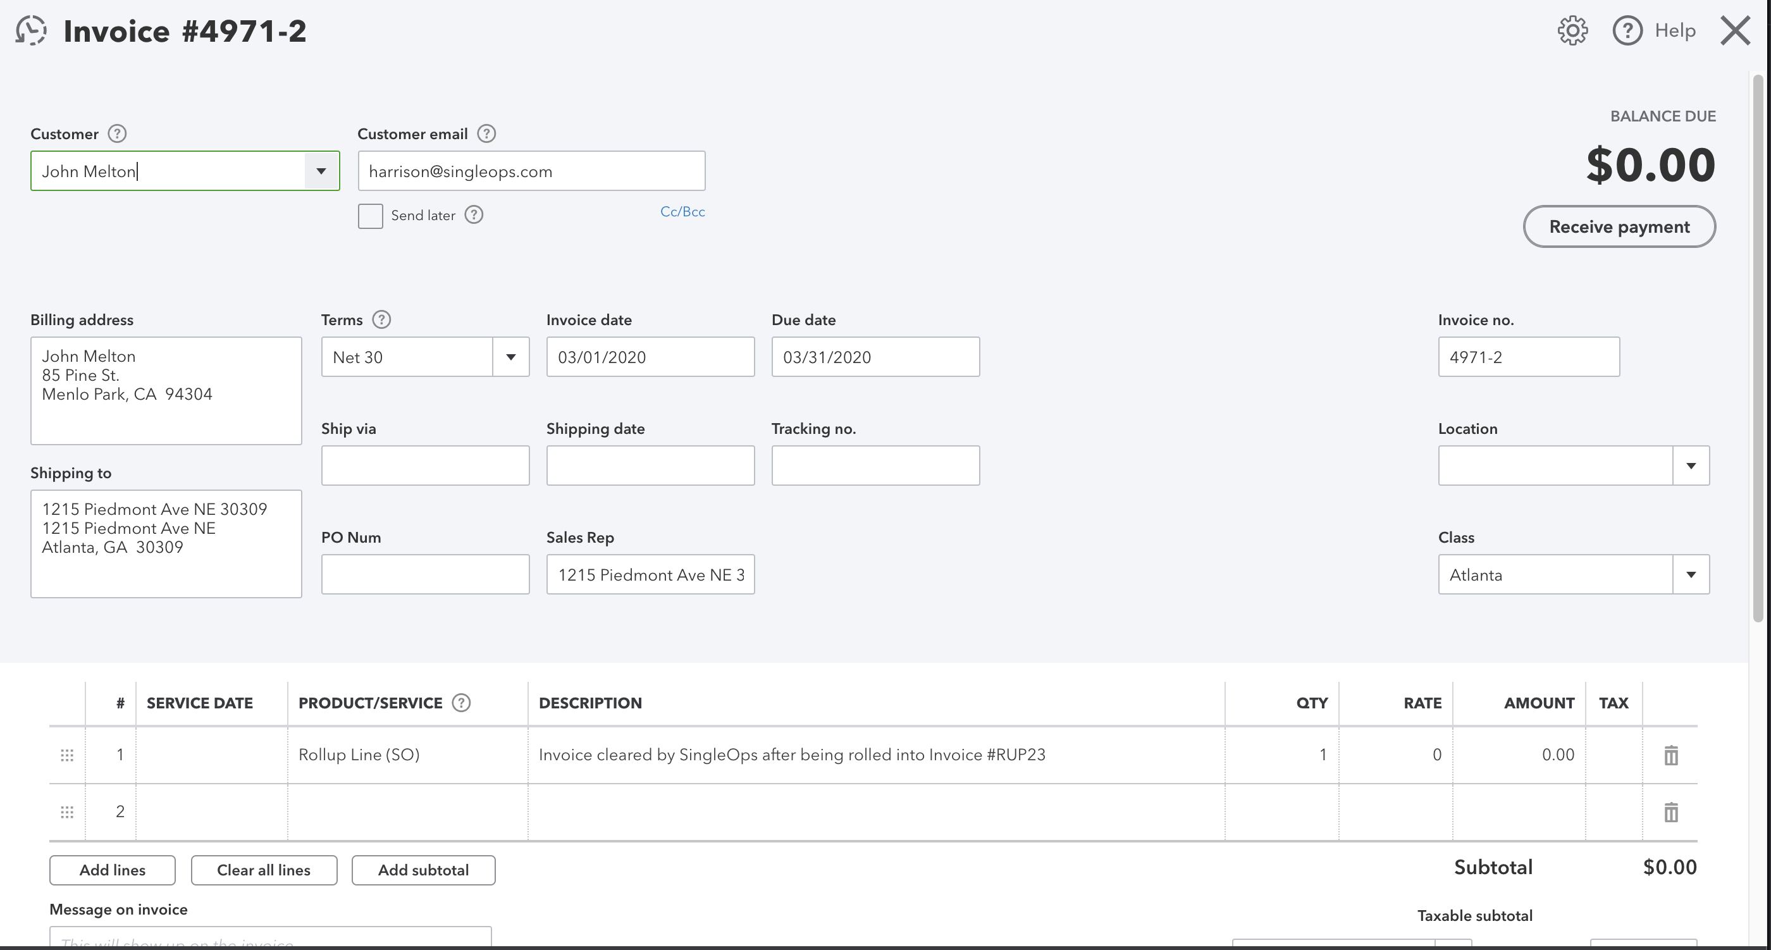Screen dimensions: 1771x950
Task: Open the Customer dropdown
Action: [321, 171]
